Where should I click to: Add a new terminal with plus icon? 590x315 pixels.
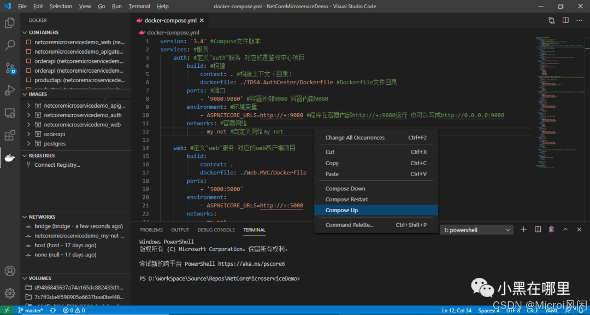point(523,230)
